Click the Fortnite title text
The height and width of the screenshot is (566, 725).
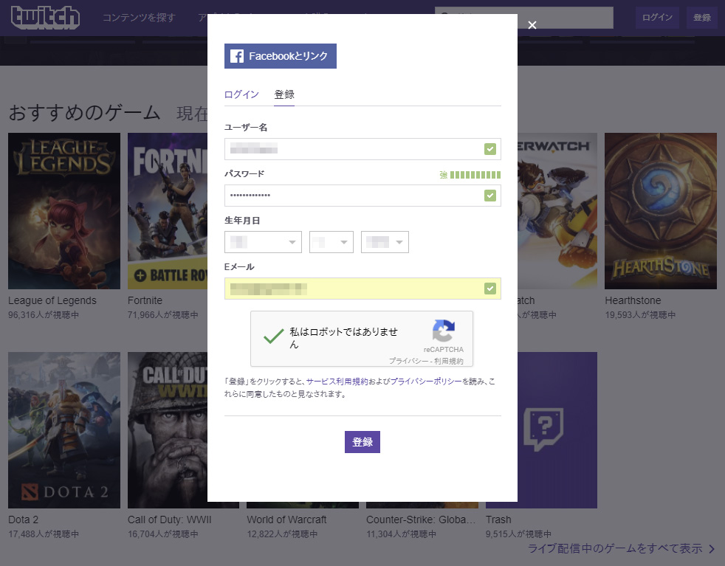(145, 300)
